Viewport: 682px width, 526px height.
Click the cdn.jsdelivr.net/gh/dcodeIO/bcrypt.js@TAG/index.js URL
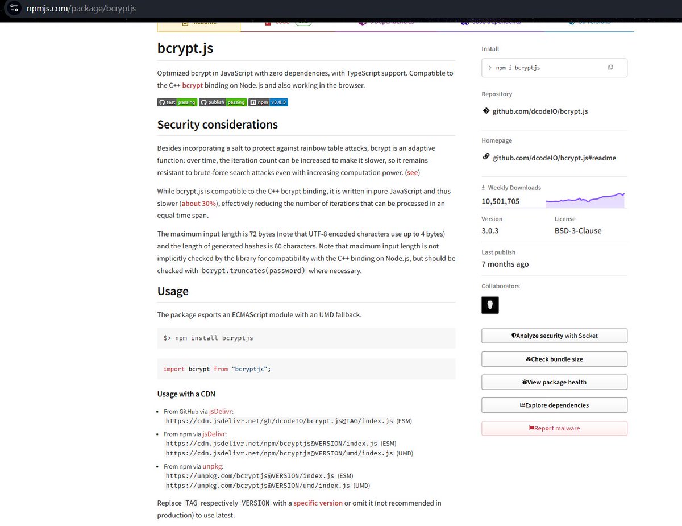click(279, 421)
